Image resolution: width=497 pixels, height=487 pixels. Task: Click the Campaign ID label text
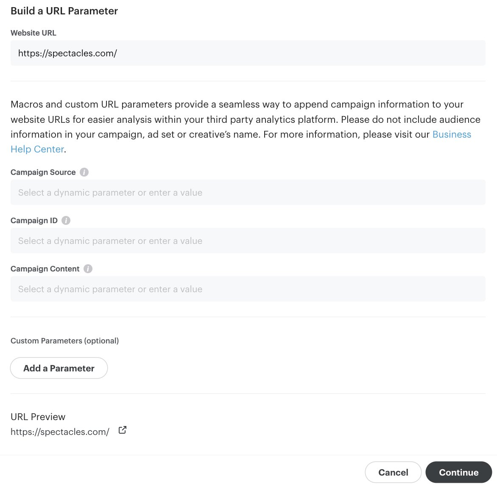coord(34,221)
